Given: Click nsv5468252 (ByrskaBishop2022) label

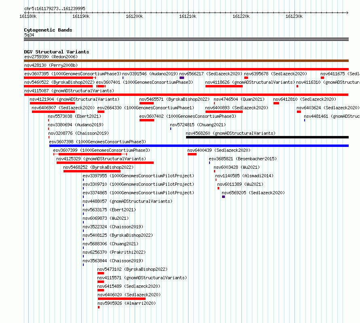Looking at the screenshot, I should click(x=99, y=167).
